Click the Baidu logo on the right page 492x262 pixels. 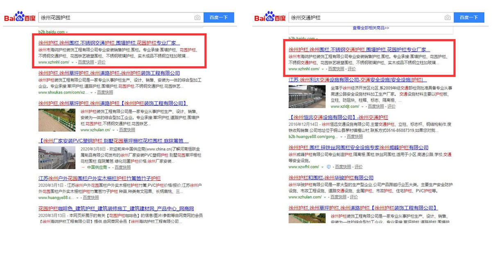point(269,18)
